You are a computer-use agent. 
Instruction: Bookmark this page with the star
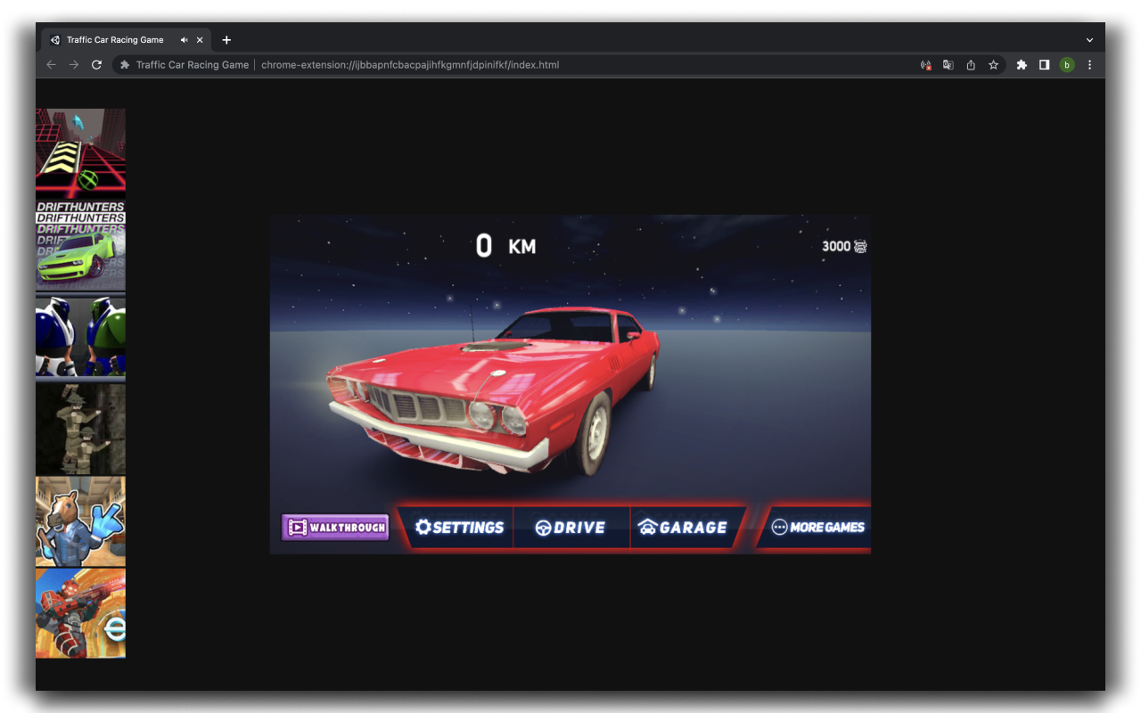click(x=993, y=65)
